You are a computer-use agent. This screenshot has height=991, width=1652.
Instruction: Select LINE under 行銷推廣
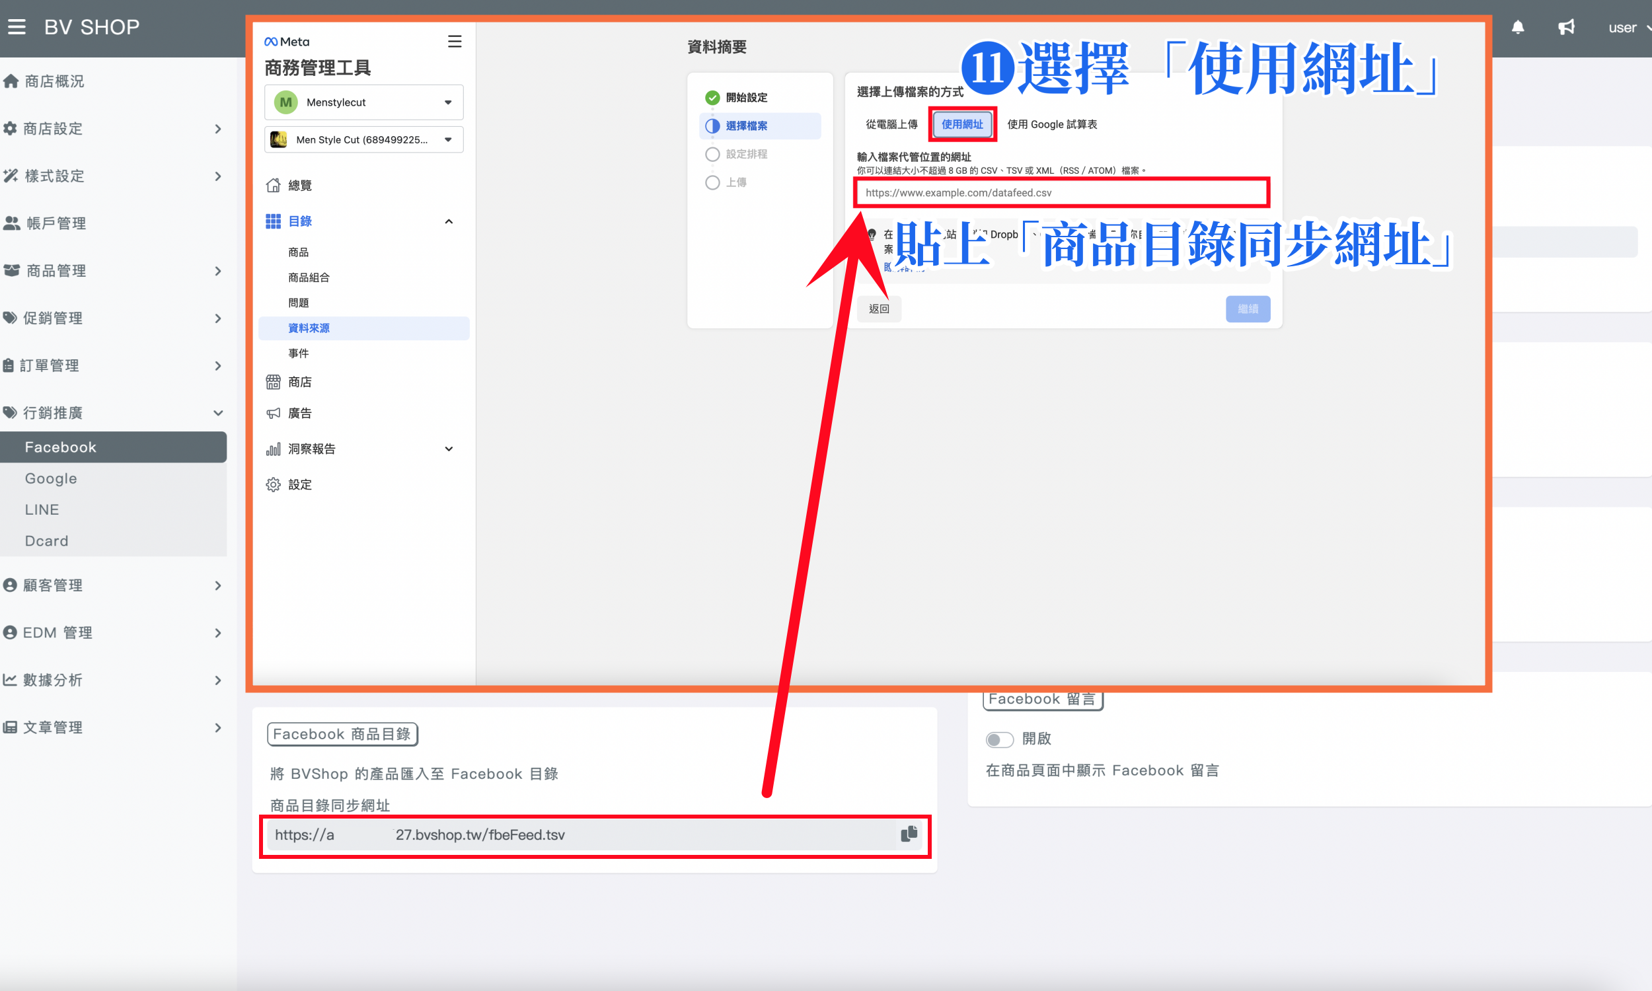(112, 509)
